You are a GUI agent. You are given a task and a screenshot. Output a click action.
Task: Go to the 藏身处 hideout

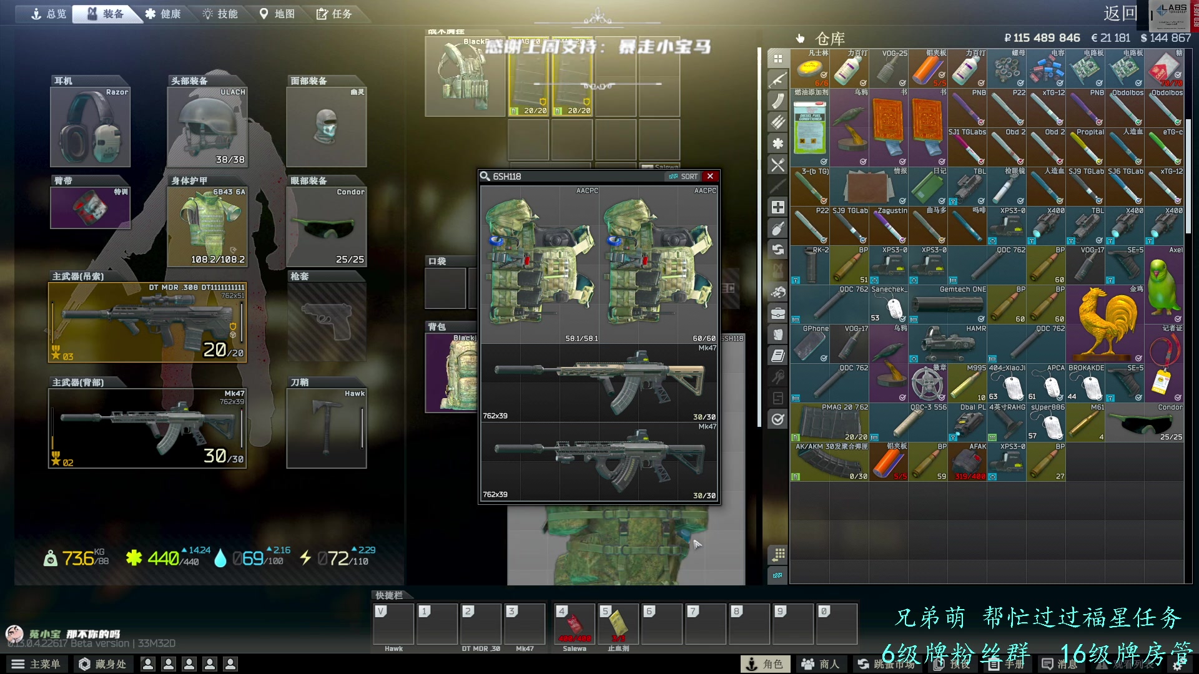point(102,664)
